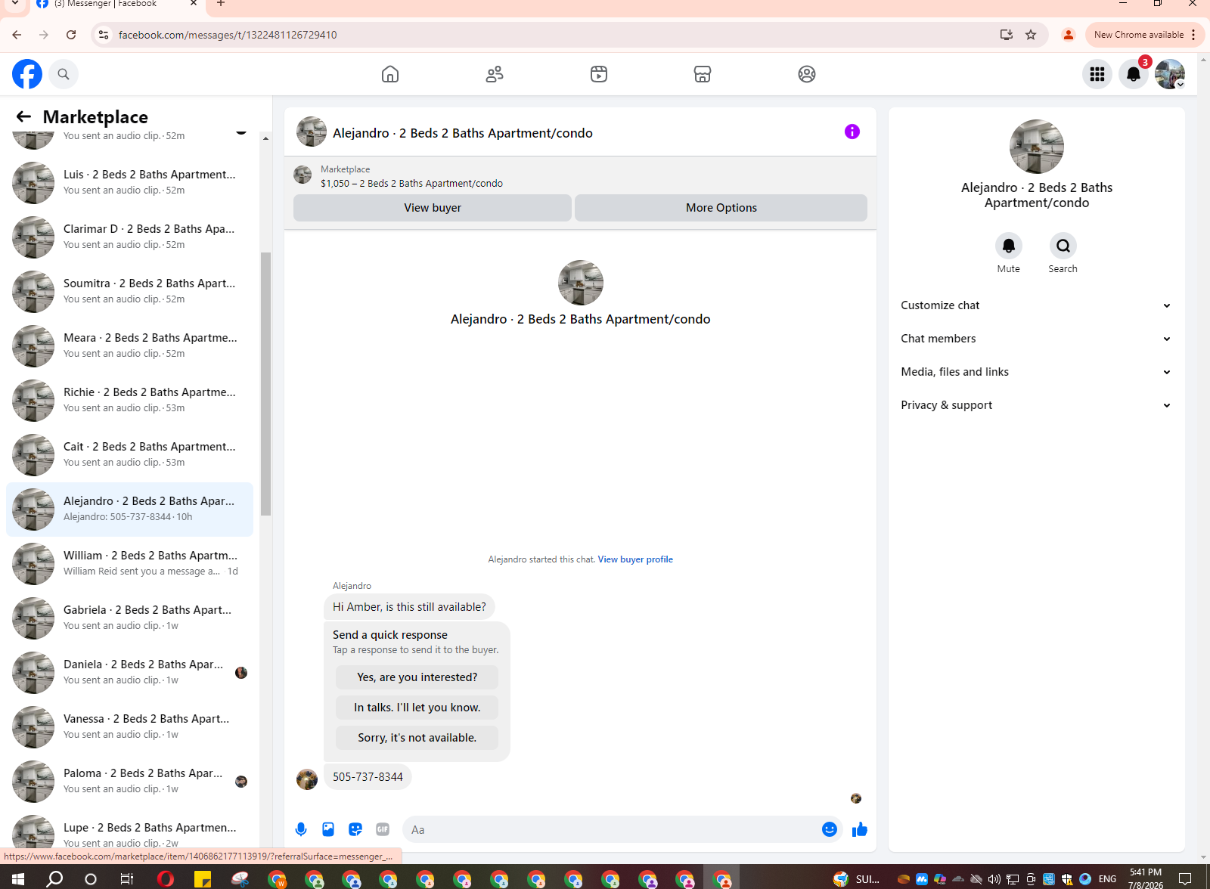Click the More Options button
Viewport: 1210px width, 889px height.
tap(721, 208)
